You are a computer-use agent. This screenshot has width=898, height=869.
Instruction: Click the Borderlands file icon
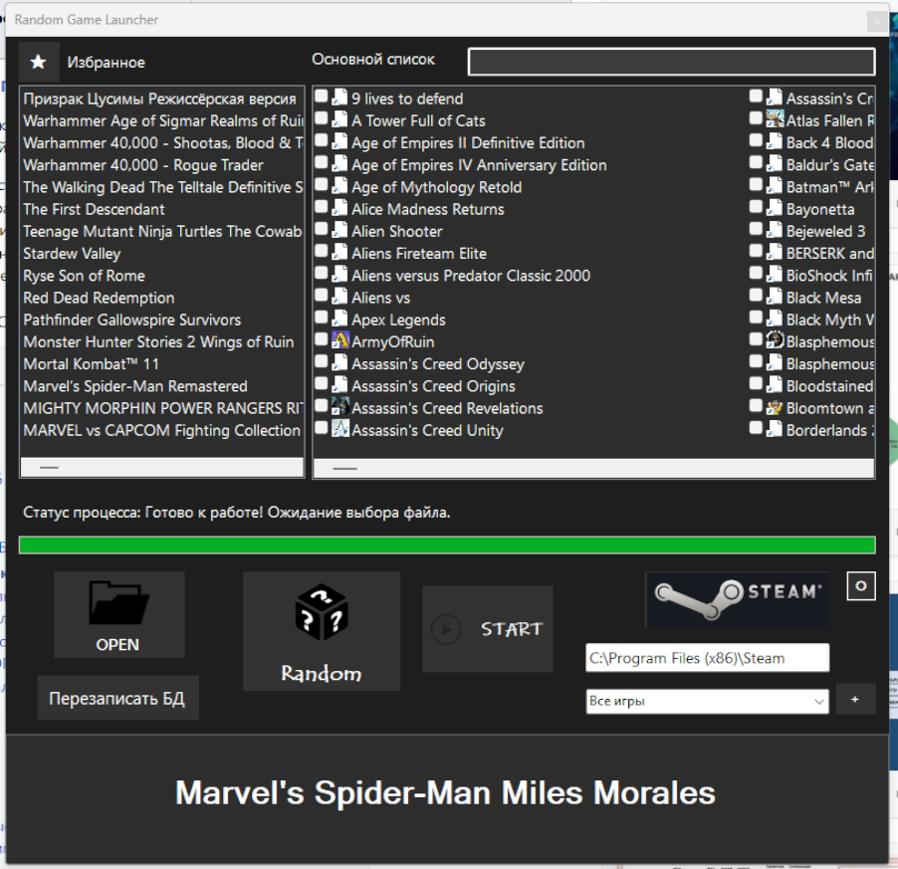[775, 429]
